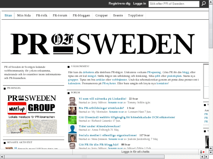Click the search magnifier icon
Screen dimensions: 213x159
(204, 4)
